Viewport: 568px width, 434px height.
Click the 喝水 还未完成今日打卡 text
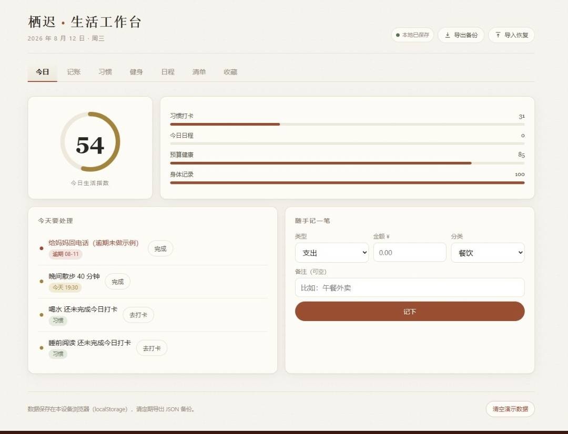(83, 309)
